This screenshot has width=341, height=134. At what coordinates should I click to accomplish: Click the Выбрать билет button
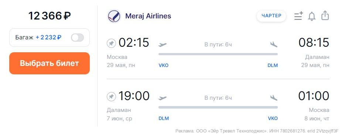click(50, 63)
